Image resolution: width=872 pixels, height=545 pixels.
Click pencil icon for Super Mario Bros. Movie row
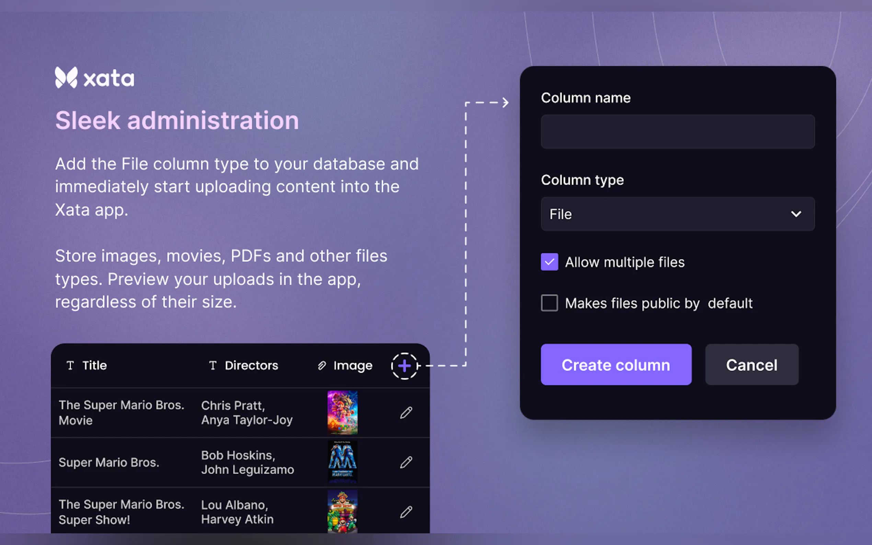pyautogui.click(x=406, y=413)
